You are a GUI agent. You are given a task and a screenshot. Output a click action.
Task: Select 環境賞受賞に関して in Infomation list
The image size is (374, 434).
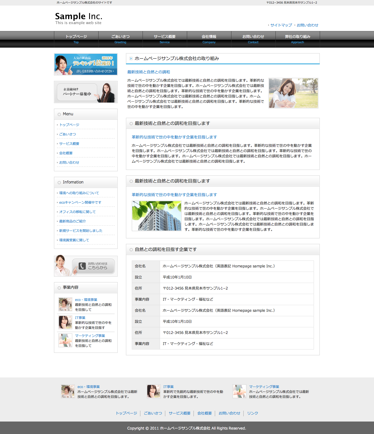pos(74,240)
